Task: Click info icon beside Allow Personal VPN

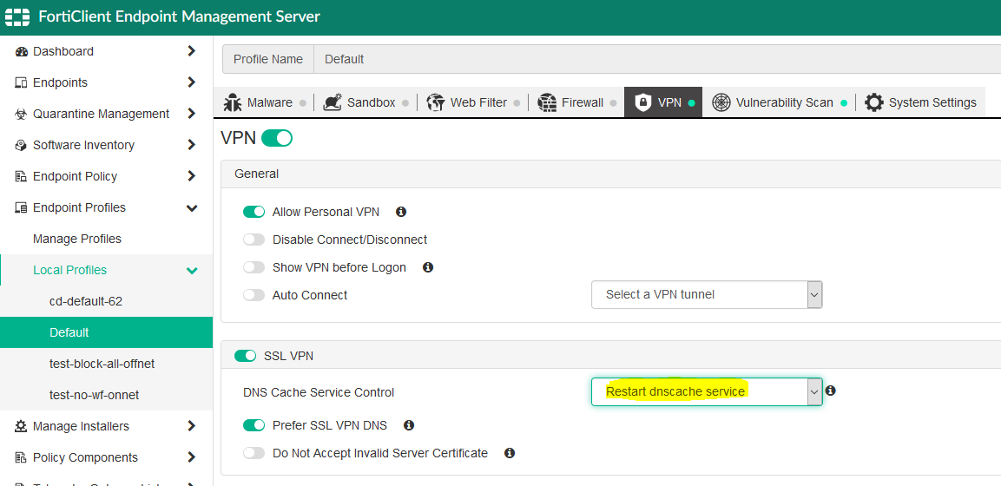Action: click(401, 212)
